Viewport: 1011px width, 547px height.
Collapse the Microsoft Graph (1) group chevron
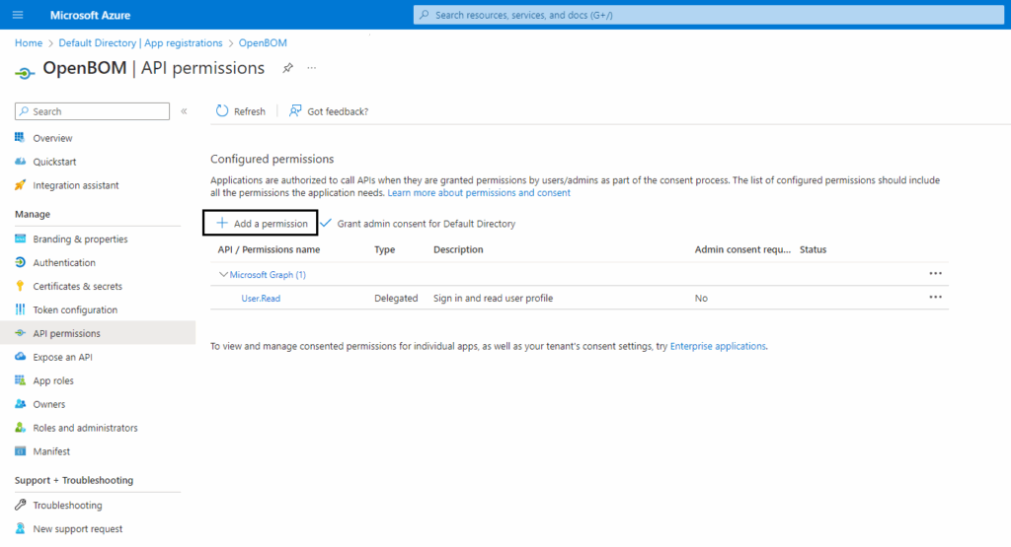[x=223, y=274]
